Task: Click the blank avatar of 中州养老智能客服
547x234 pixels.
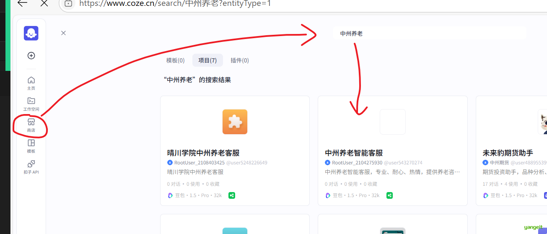Action: (x=393, y=122)
